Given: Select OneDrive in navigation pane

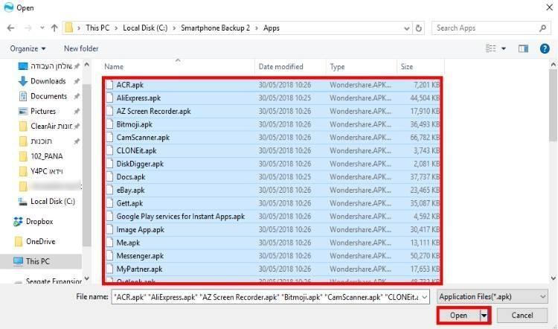Looking at the screenshot, I should click(41, 241).
